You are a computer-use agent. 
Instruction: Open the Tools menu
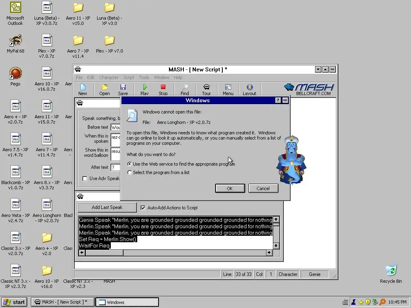coord(144,77)
